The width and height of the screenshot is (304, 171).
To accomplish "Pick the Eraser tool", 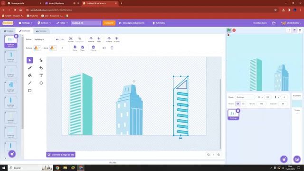I will pyautogui.click(x=41, y=68).
